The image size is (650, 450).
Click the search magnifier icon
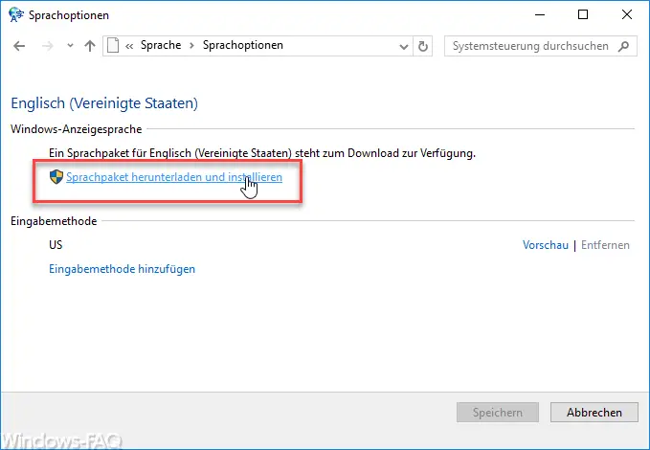click(x=623, y=46)
